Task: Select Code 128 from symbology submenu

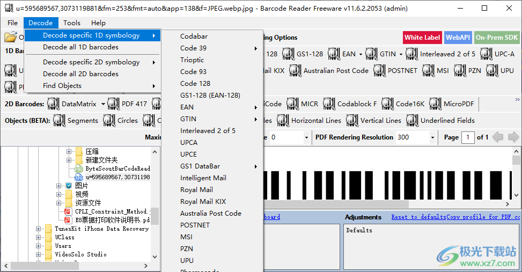Action: pyautogui.click(x=212, y=84)
